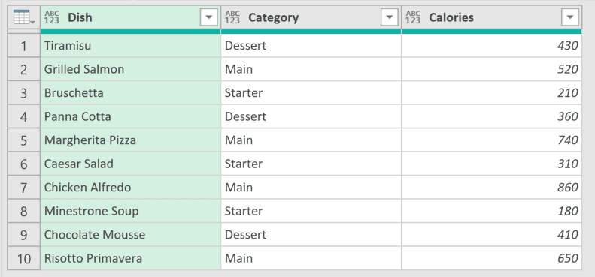Open the Dish column filter dropdown
595x277 pixels.
point(208,17)
